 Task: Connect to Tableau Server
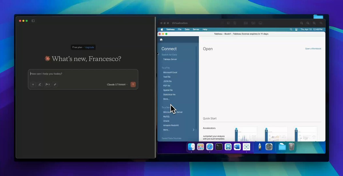170,59
